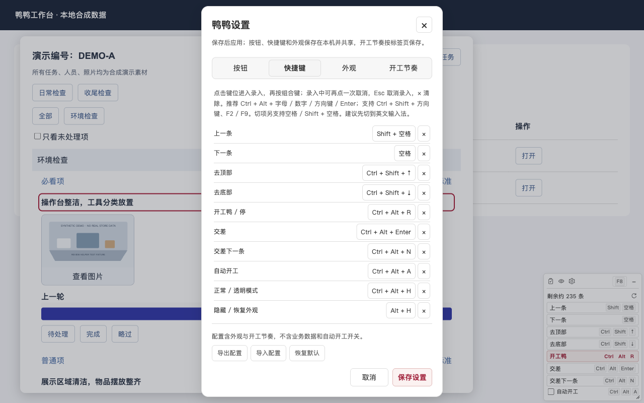Save changes with 保存设置
Image resolution: width=644 pixels, height=403 pixels.
click(x=412, y=377)
